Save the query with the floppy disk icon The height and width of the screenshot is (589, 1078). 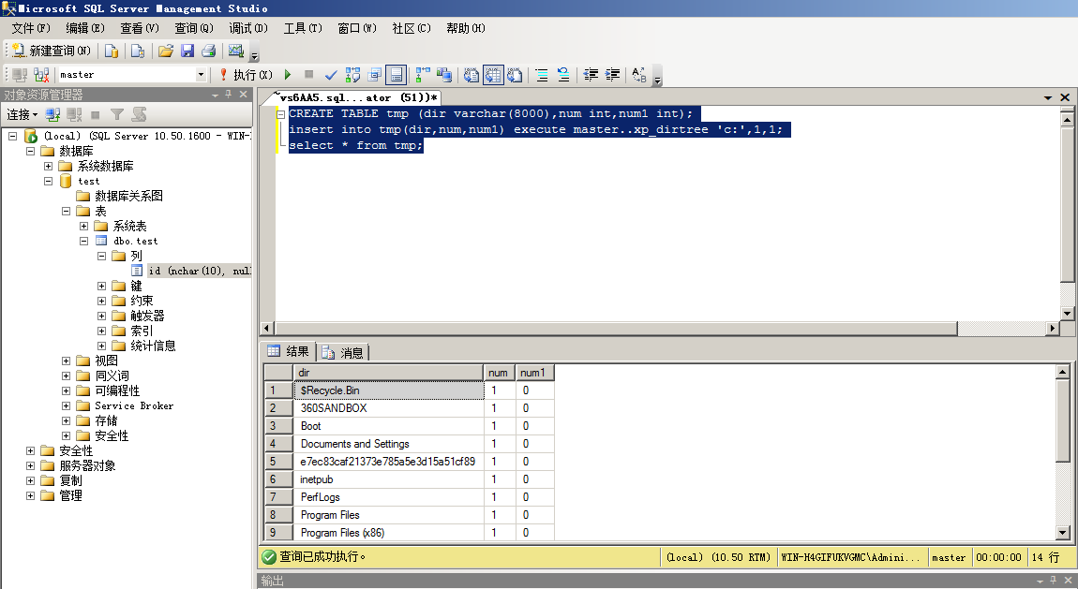pos(187,51)
